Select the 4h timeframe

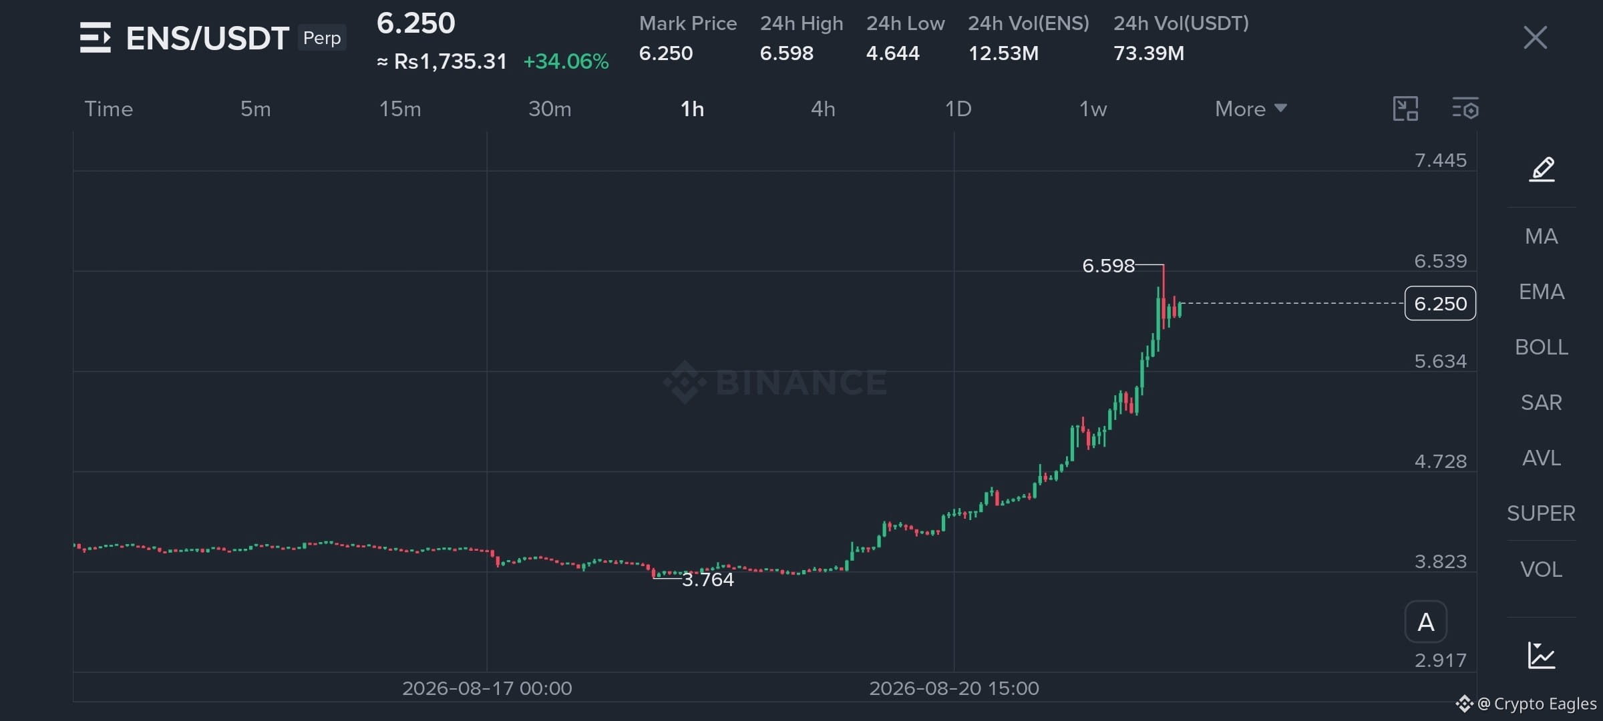(x=823, y=109)
